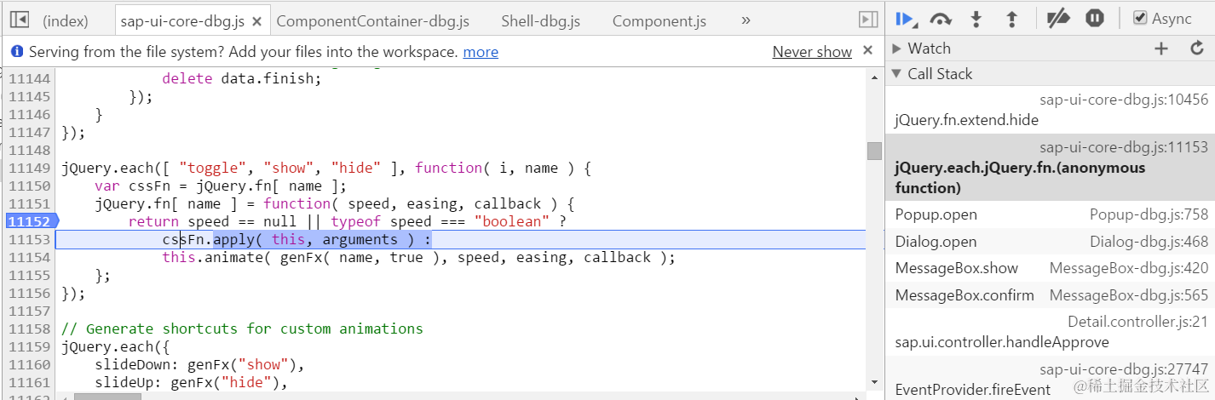Switch to the ComponentContainer-dbg.js tab

(x=372, y=20)
